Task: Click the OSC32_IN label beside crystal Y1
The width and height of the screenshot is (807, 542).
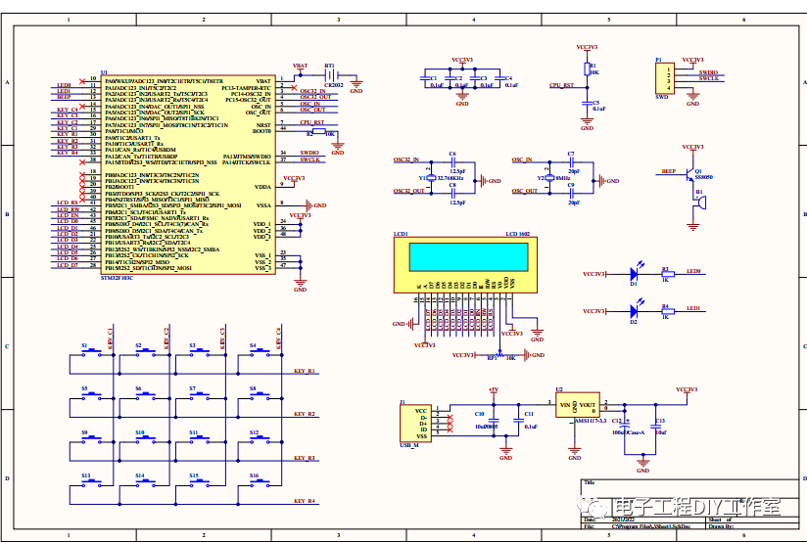Action: pos(406,159)
